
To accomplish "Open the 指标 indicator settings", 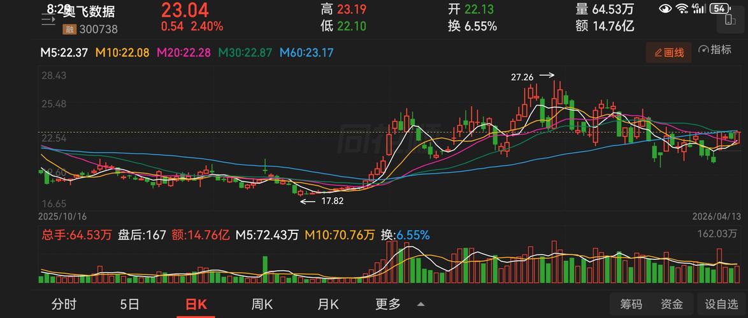I will 715,50.
